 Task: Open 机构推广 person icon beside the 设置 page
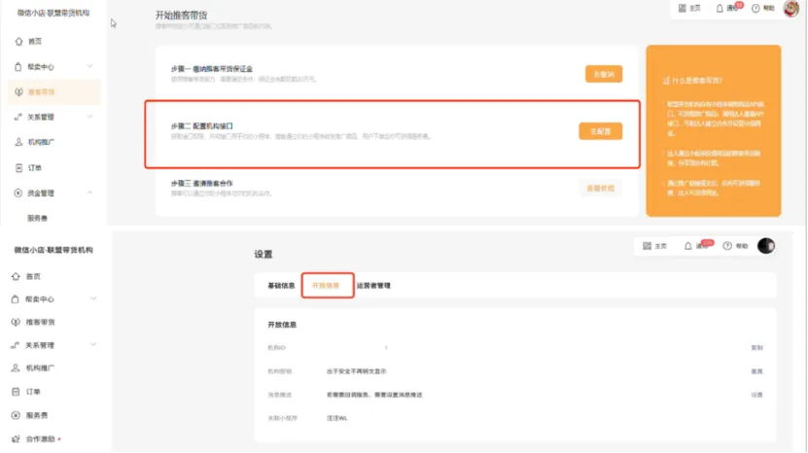tap(16, 368)
